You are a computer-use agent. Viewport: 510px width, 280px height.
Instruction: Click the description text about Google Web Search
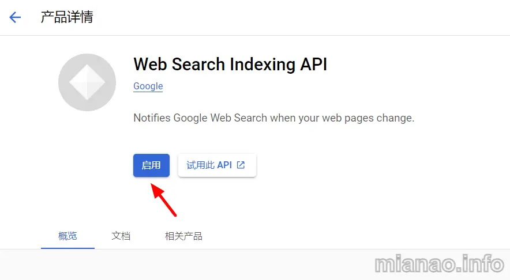point(274,118)
